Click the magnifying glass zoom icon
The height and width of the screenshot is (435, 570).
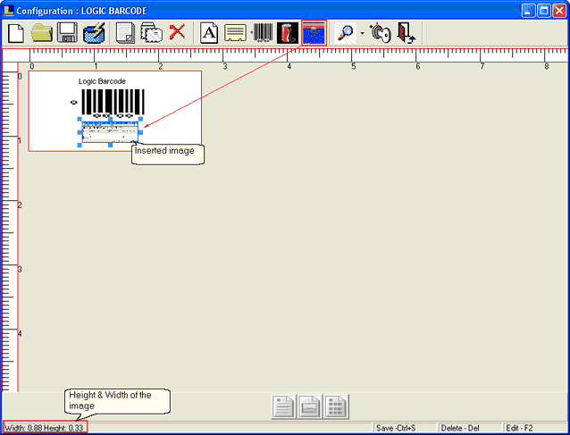click(x=346, y=33)
